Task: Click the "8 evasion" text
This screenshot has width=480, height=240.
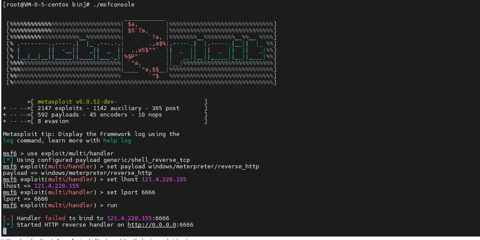Action: 53,121
